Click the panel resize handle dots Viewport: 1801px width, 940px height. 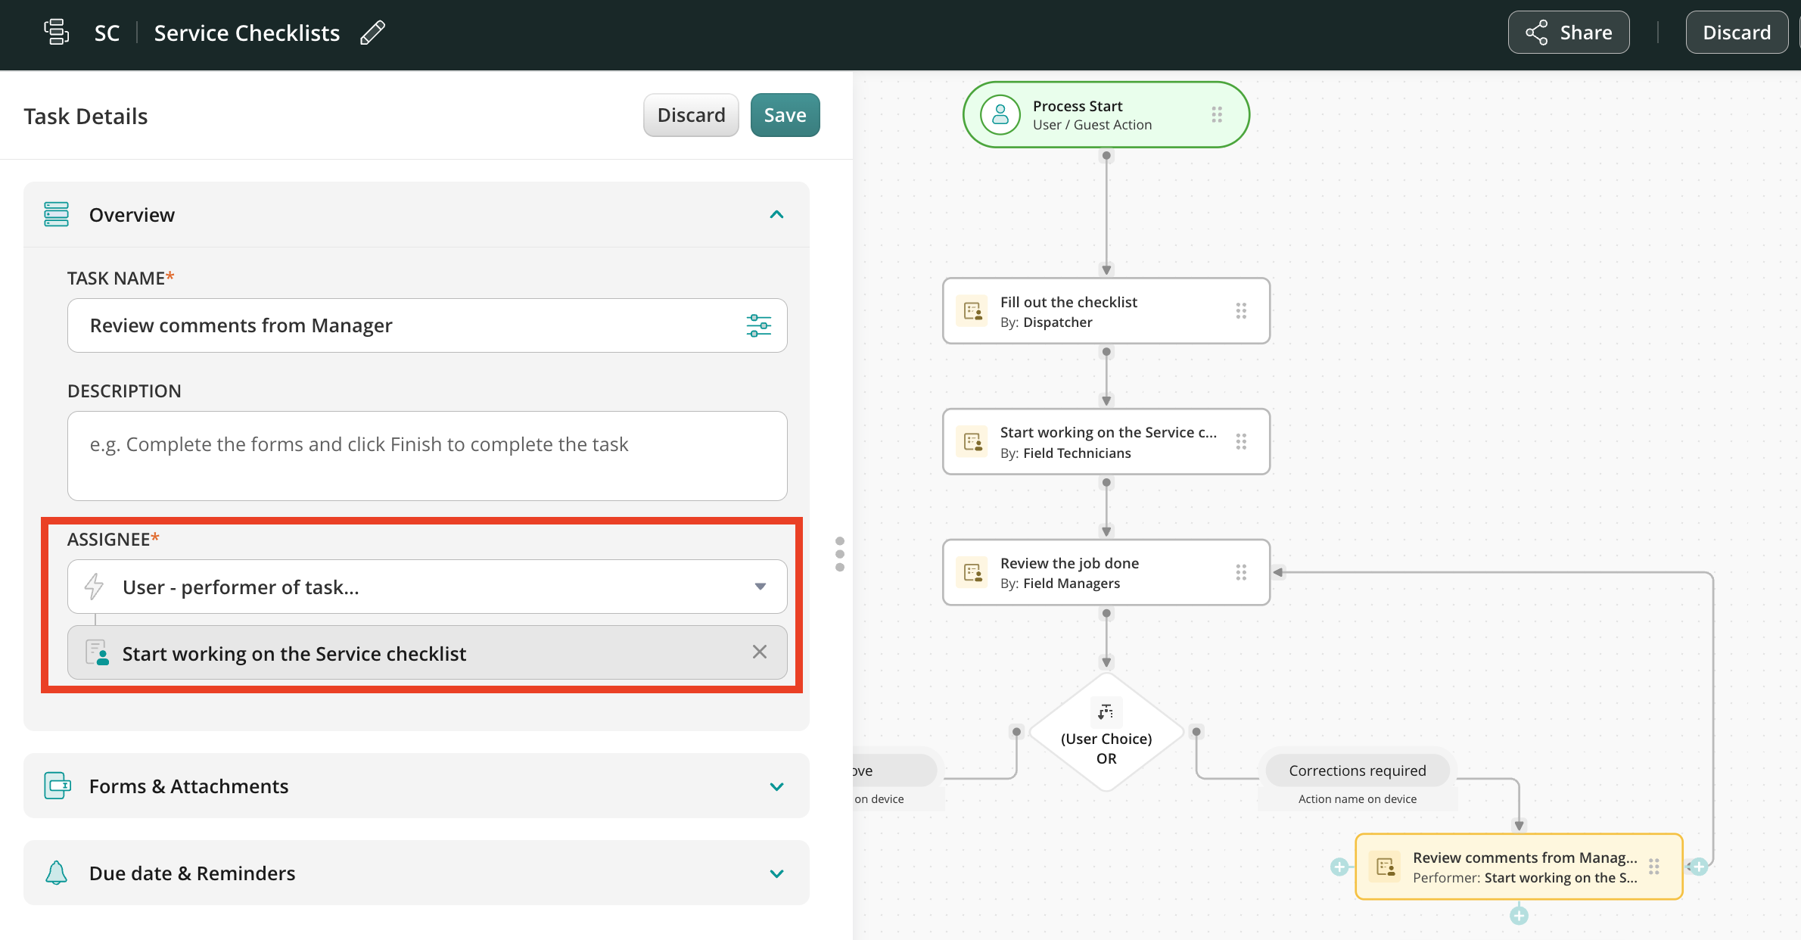point(840,554)
